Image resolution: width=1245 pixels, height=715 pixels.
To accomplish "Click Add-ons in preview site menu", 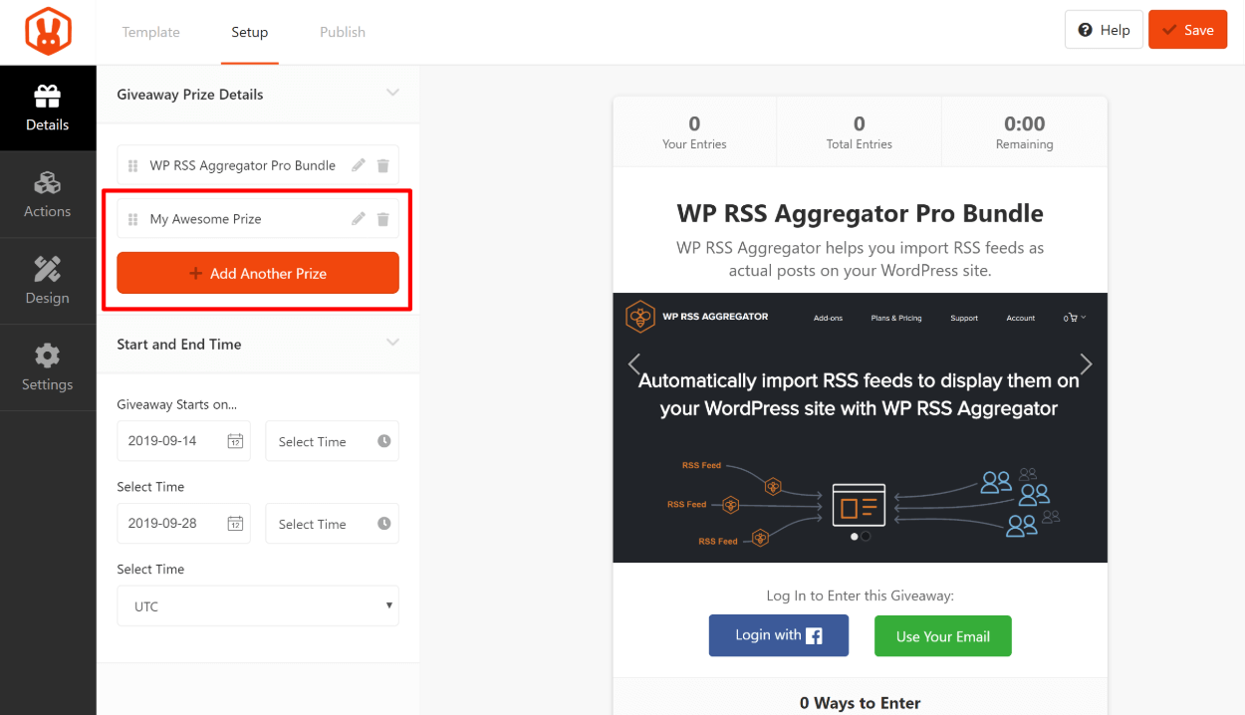I will point(828,319).
